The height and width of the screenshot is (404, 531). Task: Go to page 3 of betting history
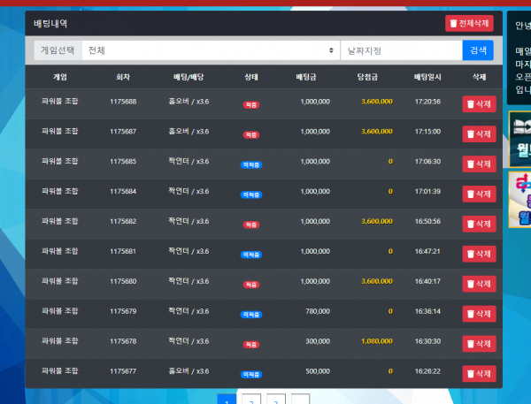[276, 400]
